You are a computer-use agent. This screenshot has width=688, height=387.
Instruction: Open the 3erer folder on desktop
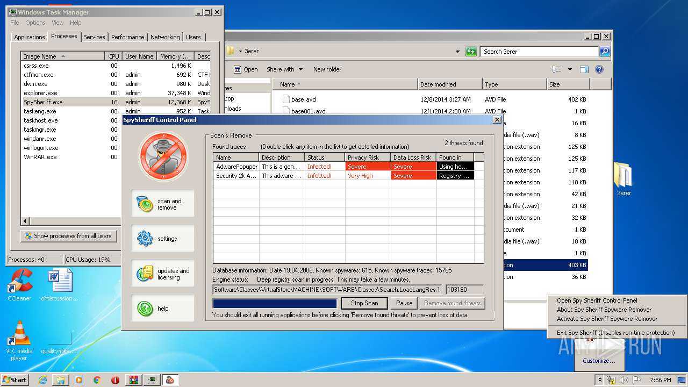point(623,178)
